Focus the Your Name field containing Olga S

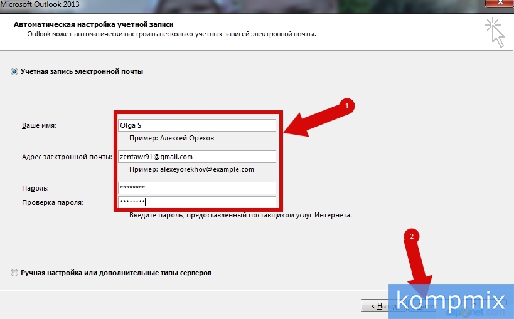click(x=196, y=125)
